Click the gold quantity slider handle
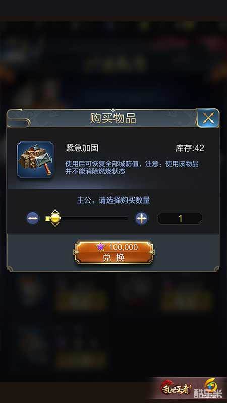This screenshot has width=227, height=403. 55,218
